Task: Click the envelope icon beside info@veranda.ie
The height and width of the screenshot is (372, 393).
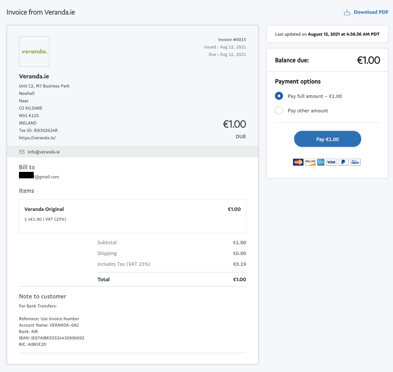Action: (x=22, y=151)
